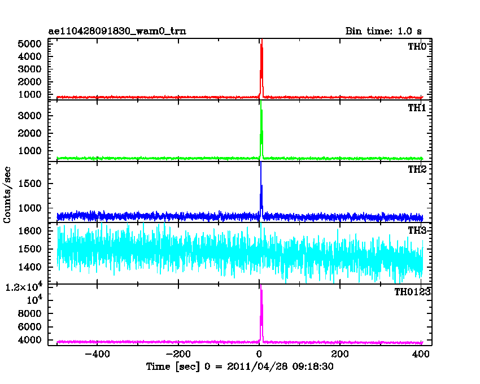Click the Counts/sec y-axis label
The width and height of the screenshot is (480, 384).
pos(7,195)
